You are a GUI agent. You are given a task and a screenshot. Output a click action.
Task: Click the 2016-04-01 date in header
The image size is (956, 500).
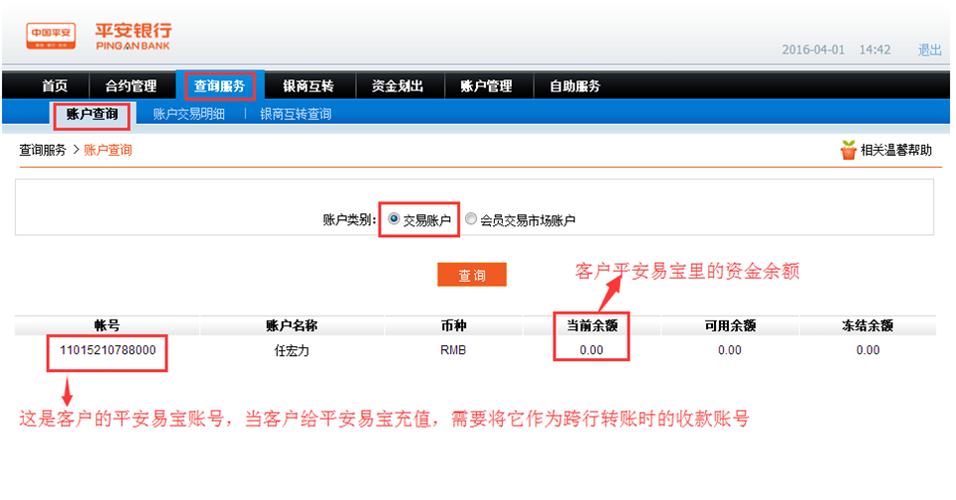click(x=813, y=50)
